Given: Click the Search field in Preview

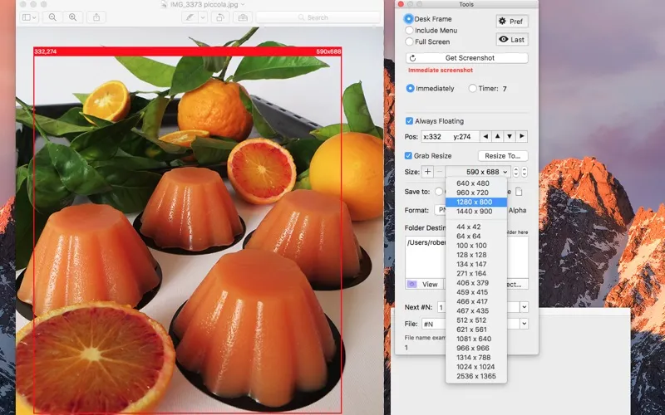Looking at the screenshot, I should click(318, 17).
